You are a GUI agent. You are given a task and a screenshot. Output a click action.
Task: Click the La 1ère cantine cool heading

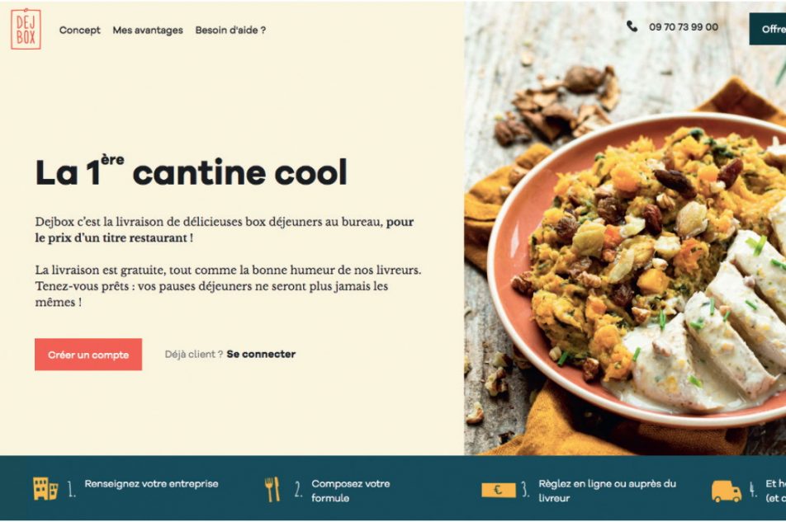click(191, 172)
